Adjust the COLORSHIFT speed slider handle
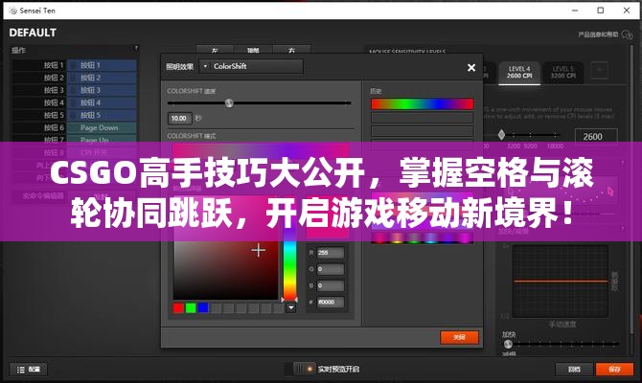This screenshot has width=642, height=383. pos(229,102)
